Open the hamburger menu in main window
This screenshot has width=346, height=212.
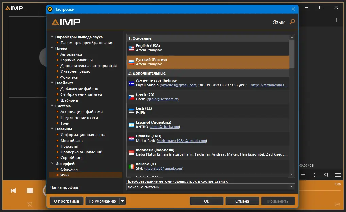pyautogui.click(x=338, y=175)
